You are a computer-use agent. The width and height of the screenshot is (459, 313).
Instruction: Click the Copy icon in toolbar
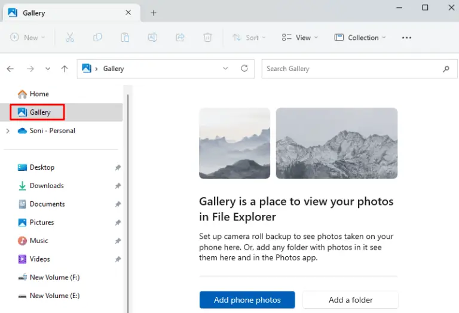coord(97,38)
